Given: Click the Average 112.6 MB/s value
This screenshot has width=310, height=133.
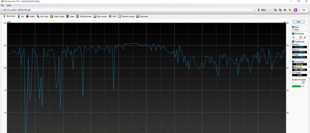Looking at the screenshot, I should tap(300, 57).
